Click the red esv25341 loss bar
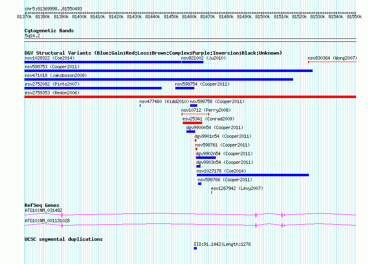368x264 pixels. click(192, 123)
